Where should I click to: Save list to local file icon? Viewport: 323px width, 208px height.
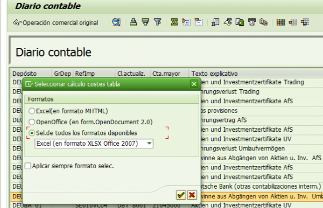(x=240, y=22)
